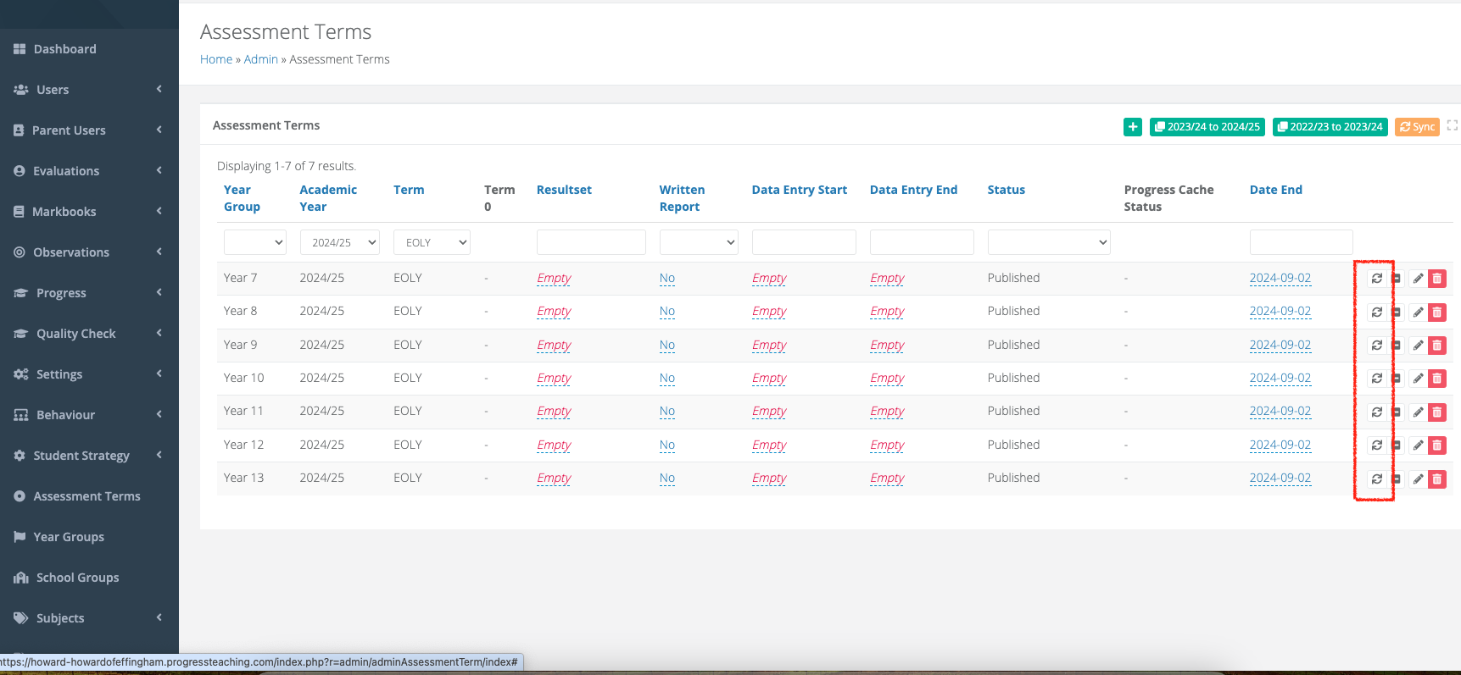Go to Admin breadcrumb link
Image resolution: width=1461 pixels, height=675 pixels.
[261, 59]
